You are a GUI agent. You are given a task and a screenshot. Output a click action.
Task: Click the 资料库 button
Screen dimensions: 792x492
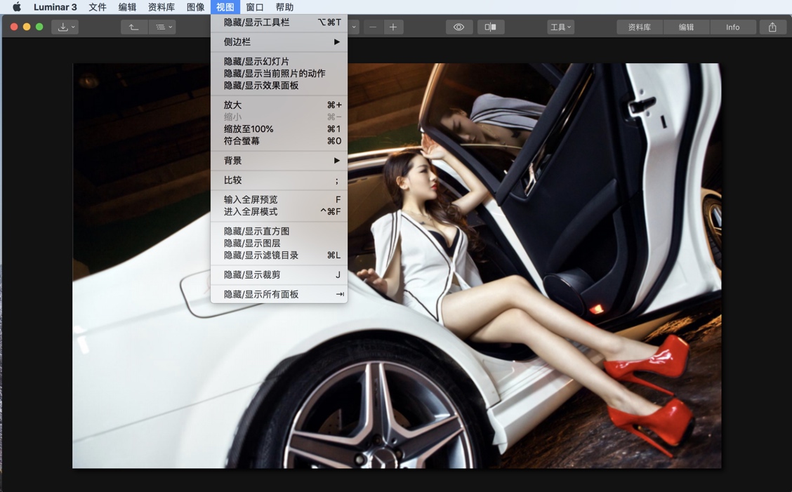tap(639, 27)
